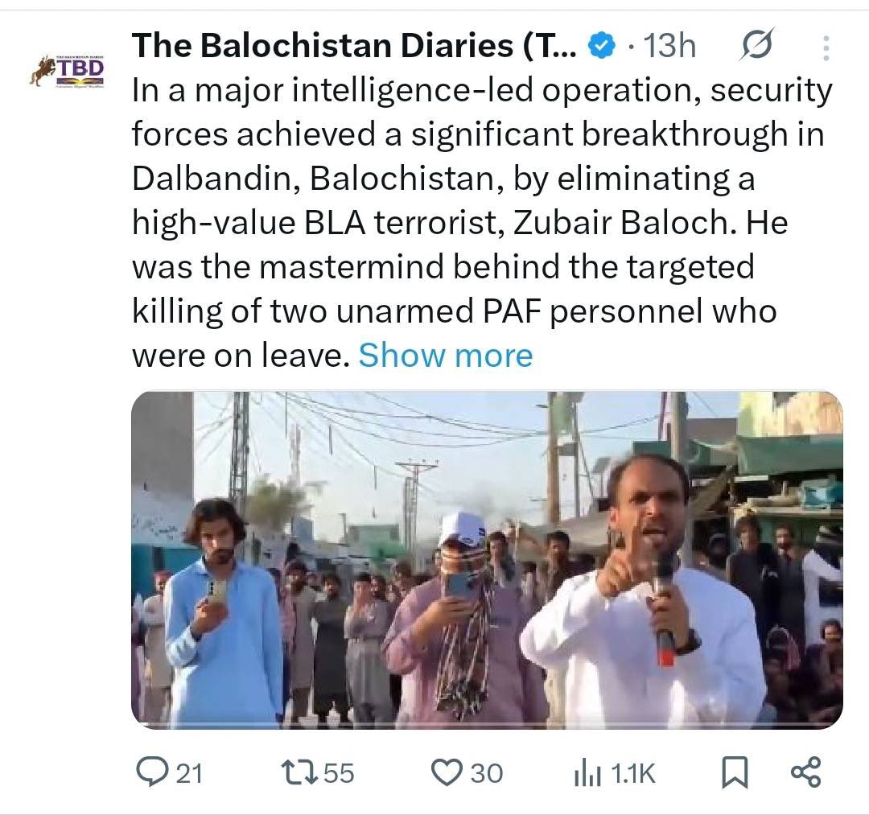Click the blue verified badge
Image resolution: width=869 pixels, height=815 pixels.
pos(602,45)
